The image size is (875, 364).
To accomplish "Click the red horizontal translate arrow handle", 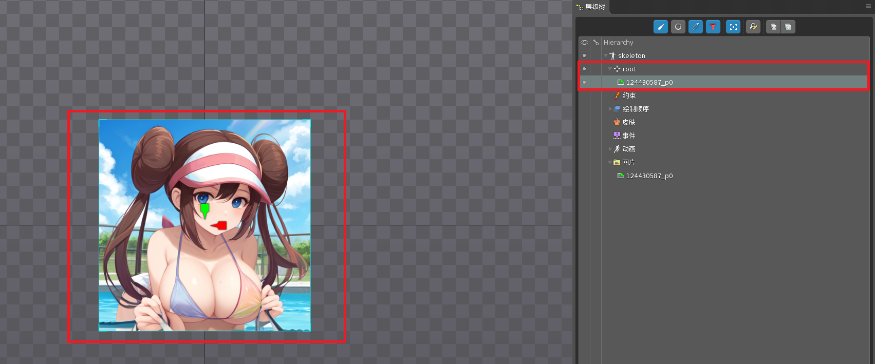I will (x=219, y=225).
